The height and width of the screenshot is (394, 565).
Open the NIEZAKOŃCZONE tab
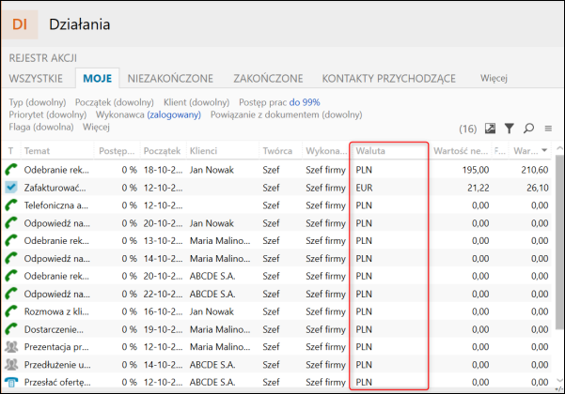point(170,79)
